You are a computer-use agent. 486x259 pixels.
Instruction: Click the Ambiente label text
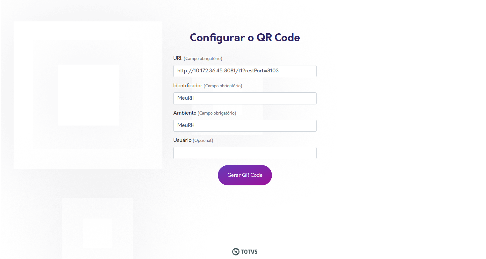click(x=185, y=113)
